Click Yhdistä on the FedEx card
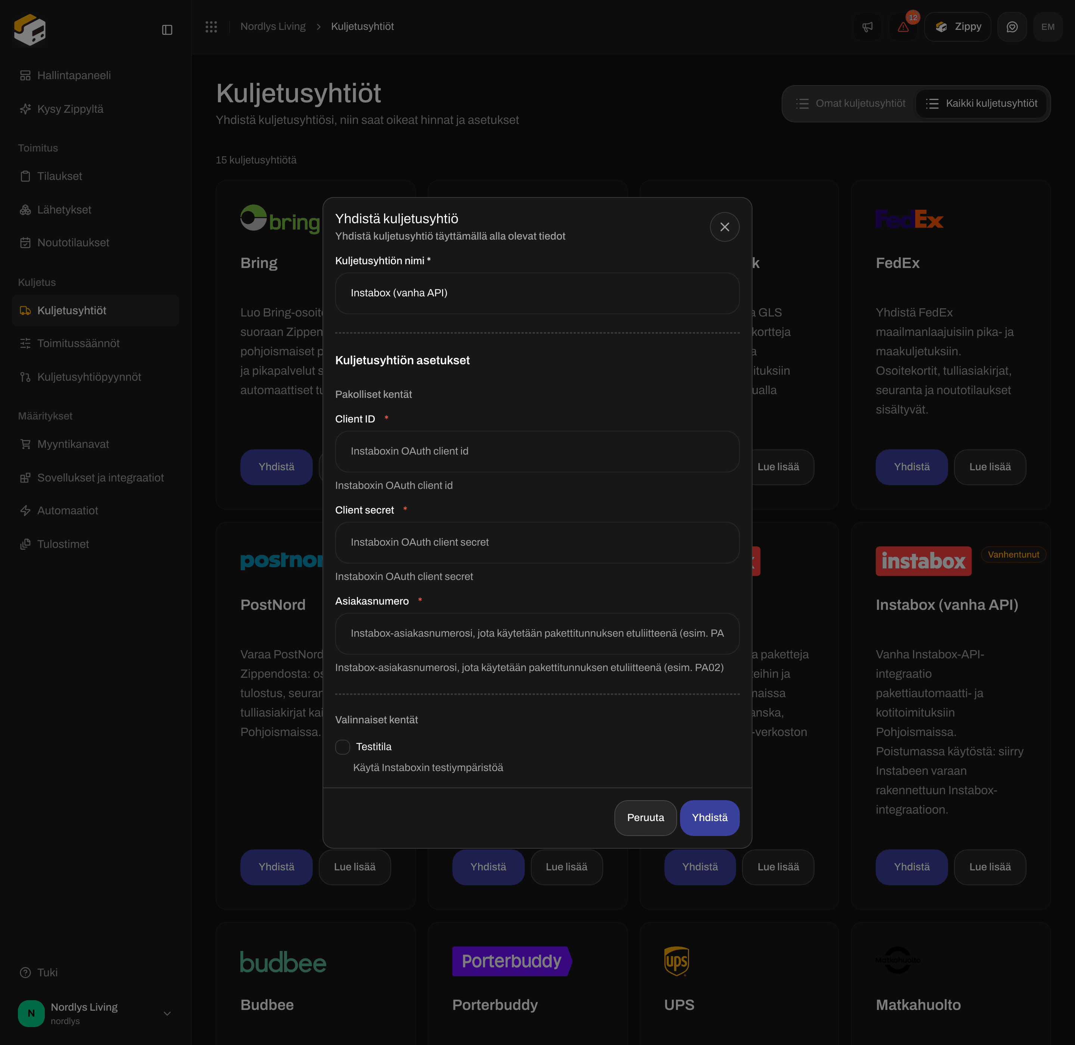 click(912, 467)
